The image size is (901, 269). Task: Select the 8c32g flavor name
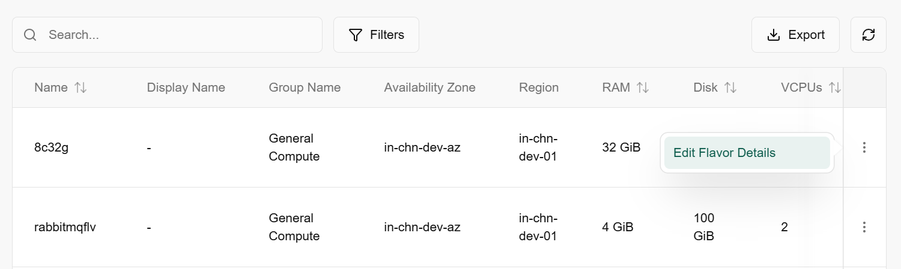pyautogui.click(x=52, y=147)
